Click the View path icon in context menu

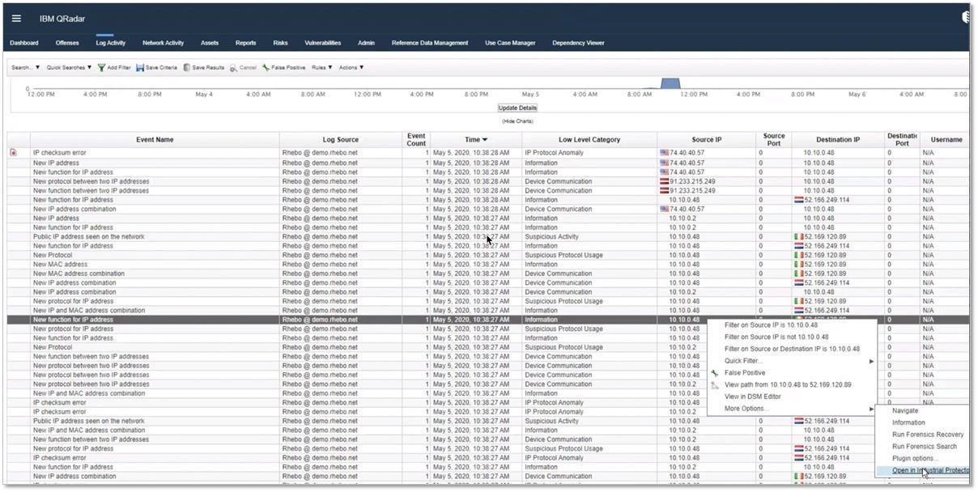tap(715, 385)
